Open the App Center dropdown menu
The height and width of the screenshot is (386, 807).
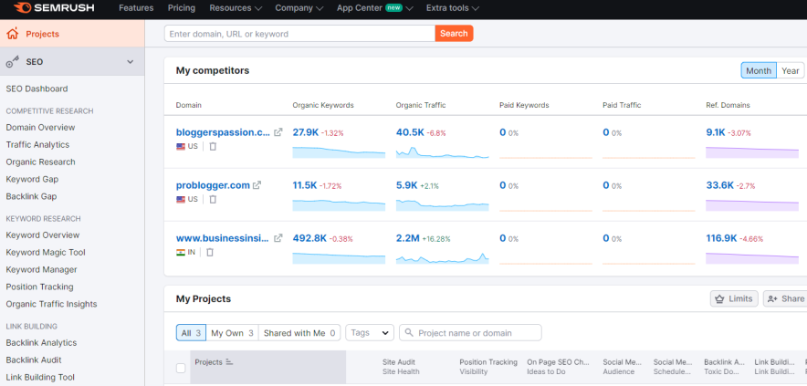pos(375,8)
